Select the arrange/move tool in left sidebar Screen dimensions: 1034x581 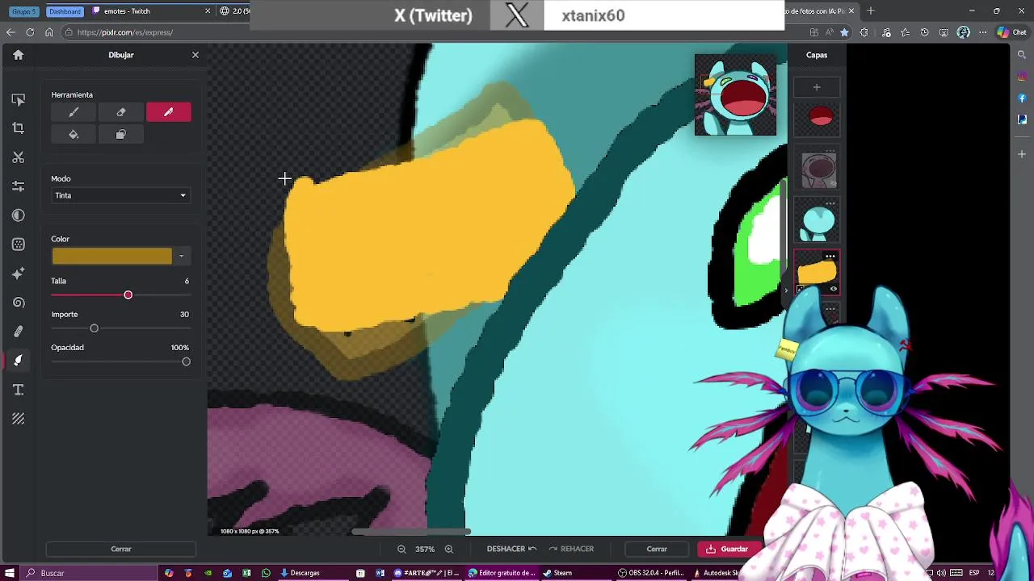(18, 99)
